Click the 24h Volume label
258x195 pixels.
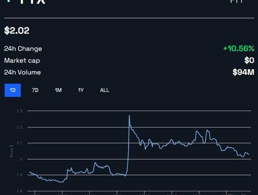tap(23, 72)
